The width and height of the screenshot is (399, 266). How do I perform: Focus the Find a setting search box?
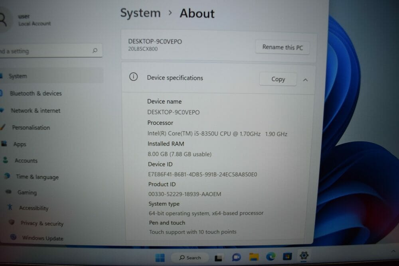[51, 51]
